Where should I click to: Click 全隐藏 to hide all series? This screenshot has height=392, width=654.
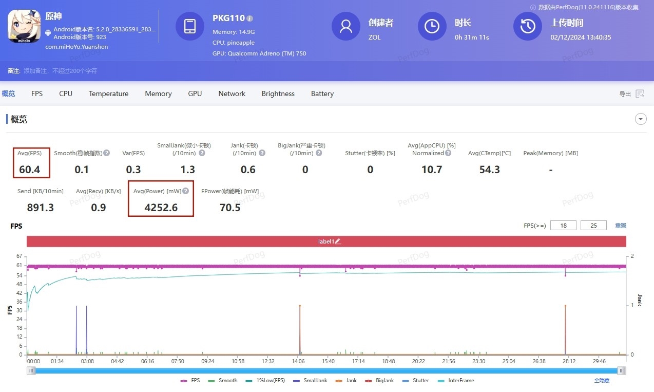point(602,381)
